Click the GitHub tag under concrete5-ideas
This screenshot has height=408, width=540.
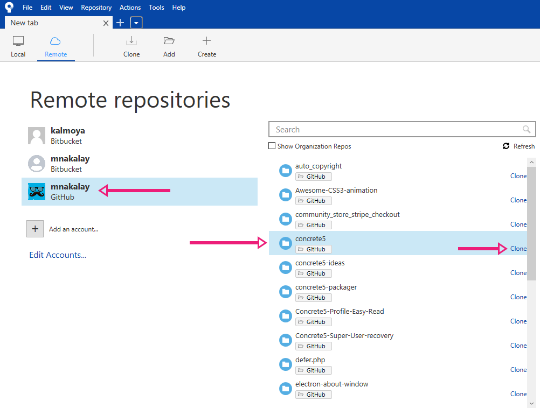[x=314, y=273]
